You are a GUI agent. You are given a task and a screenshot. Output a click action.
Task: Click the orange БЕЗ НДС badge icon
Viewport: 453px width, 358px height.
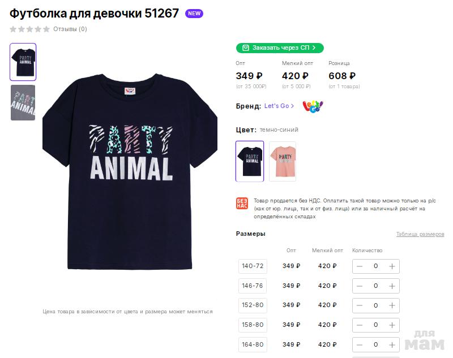pyautogui.click(x=242, y=204)
